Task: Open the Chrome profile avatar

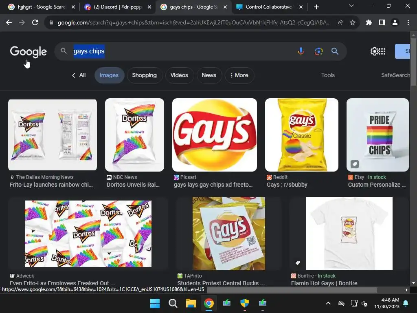Action: [395, 23]
